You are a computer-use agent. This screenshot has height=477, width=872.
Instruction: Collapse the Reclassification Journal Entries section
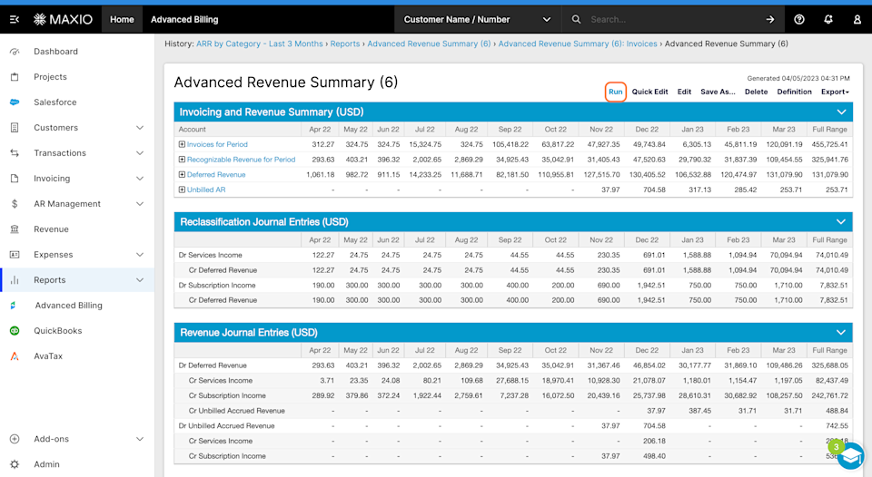(x=841, y=222)
